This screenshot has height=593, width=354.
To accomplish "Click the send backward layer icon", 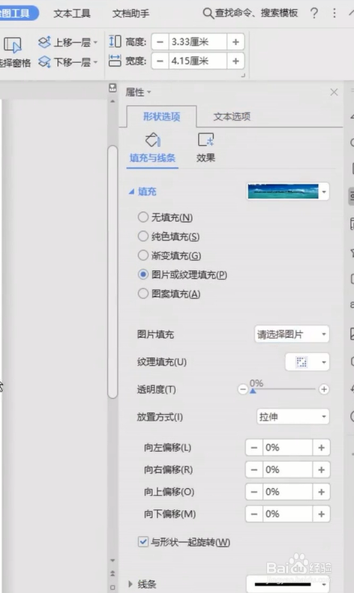I will pos(44,61).
